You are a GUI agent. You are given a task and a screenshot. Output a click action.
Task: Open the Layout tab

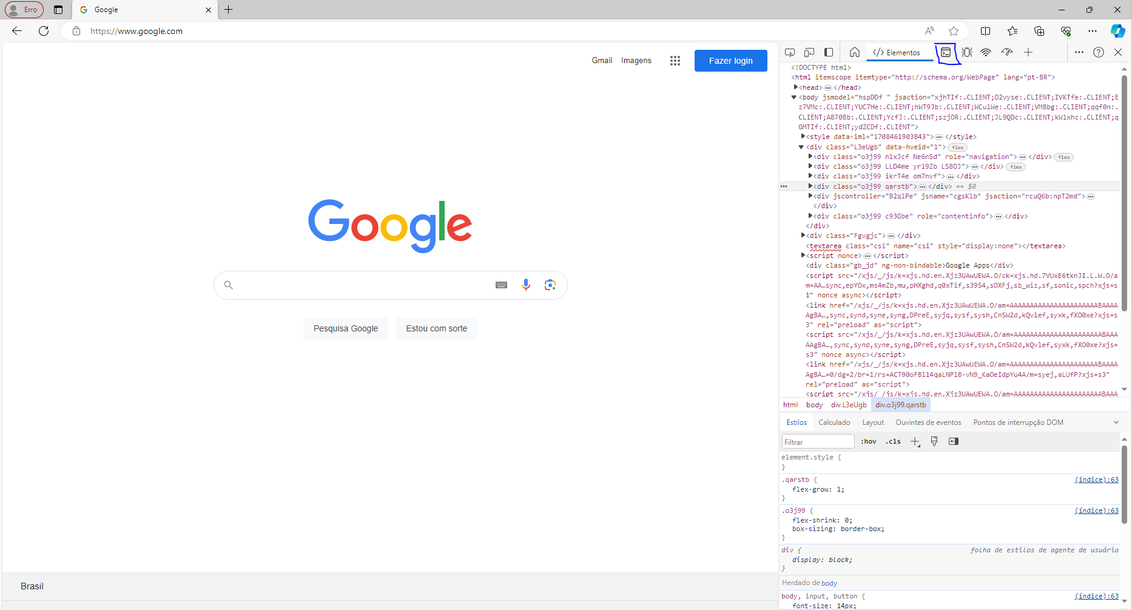[x=873, y=422]
